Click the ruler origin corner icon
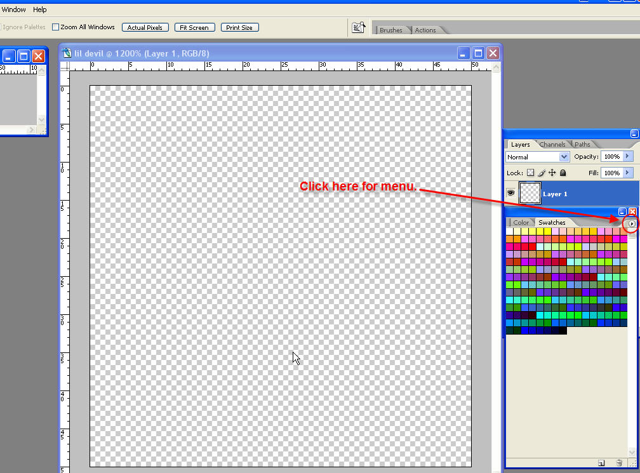 click(65, 65)
